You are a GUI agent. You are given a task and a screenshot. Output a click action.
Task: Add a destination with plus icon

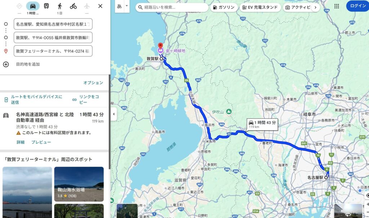point(6,64)
